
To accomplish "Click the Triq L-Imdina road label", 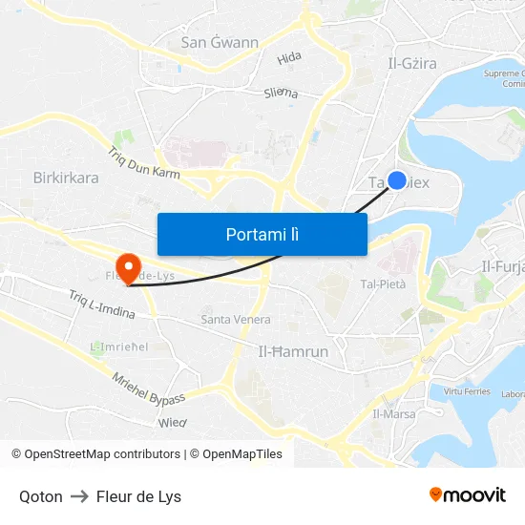I will pos(102,304).
